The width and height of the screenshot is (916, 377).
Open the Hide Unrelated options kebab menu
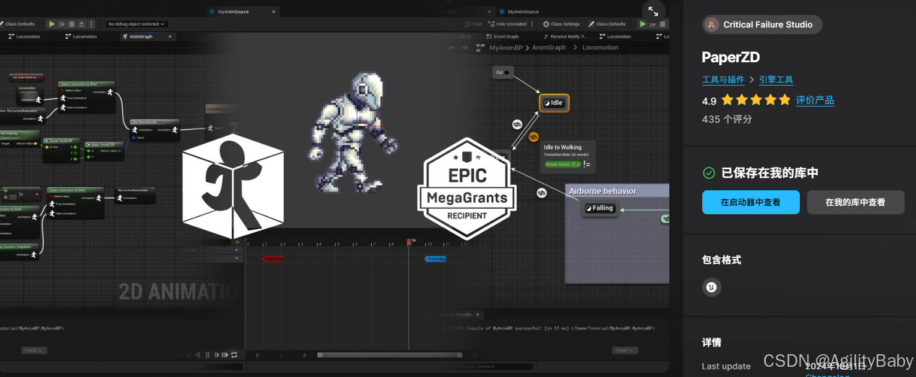[x=532, y=24]
